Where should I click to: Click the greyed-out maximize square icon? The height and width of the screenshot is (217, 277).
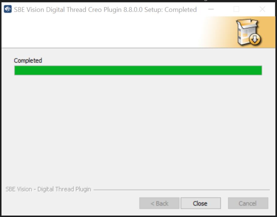coord(236,9)
